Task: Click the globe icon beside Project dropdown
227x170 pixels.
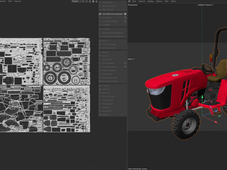Action: (93, 1)
